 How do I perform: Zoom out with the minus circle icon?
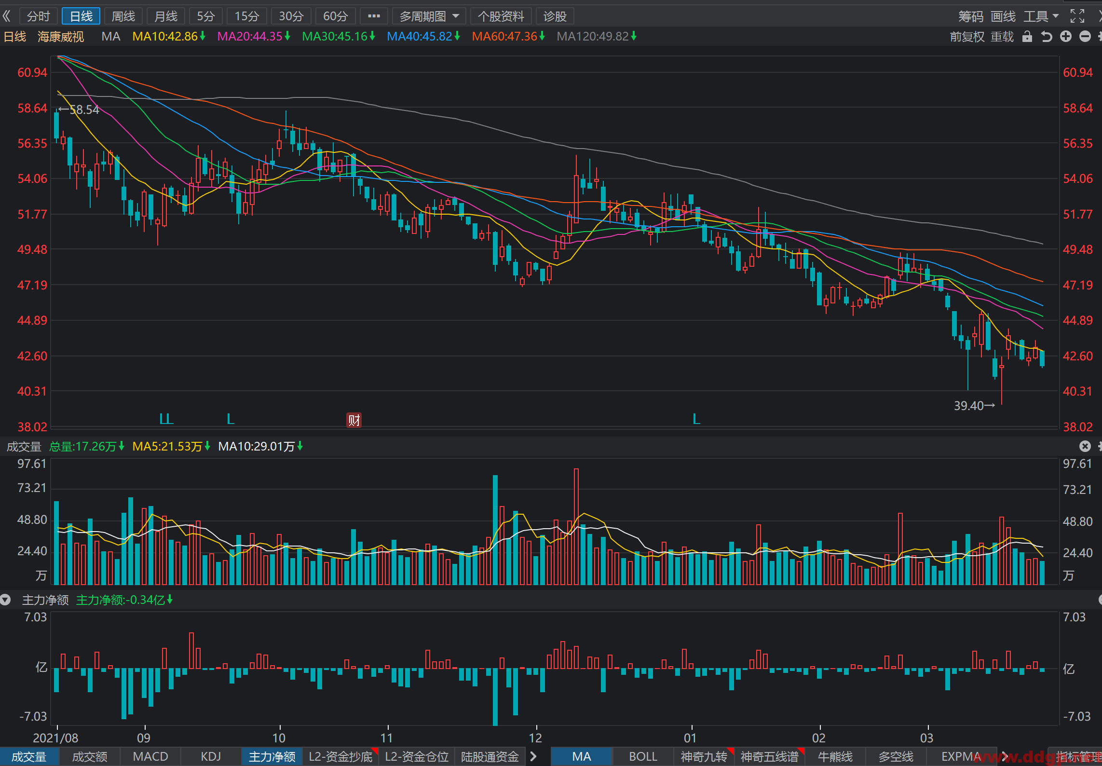pos(1085,37)
